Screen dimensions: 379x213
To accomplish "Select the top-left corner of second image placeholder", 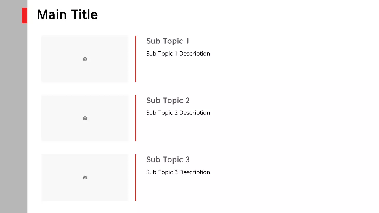I will click(42, 96).
